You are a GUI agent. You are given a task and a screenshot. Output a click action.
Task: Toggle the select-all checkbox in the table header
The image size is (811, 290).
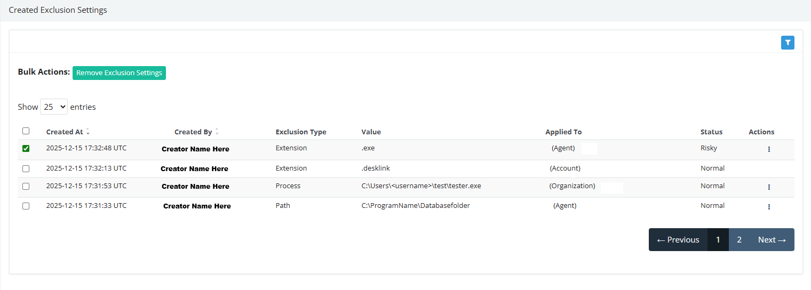pyautogui.click(x=26, y=131)
